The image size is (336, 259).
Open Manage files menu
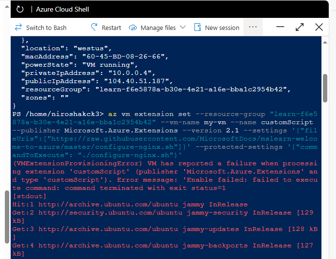click(x=157, y=28)
